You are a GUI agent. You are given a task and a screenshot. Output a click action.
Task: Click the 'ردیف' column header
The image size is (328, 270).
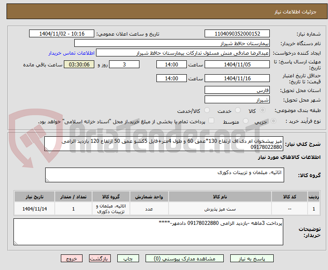point(314,197)
